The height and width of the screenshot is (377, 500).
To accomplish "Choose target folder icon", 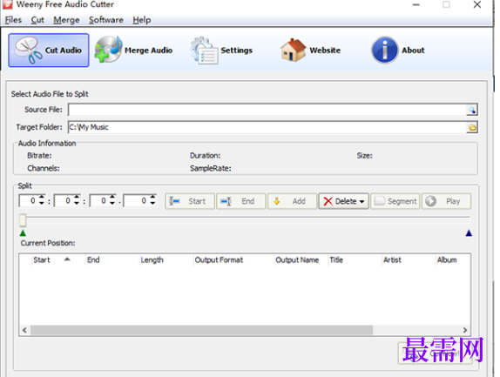I will tap(472, 127).
